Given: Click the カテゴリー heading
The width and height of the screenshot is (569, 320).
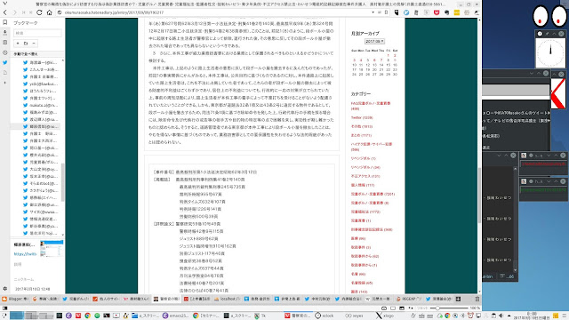Looking at the screenshot, I should [x=361, y=94].
